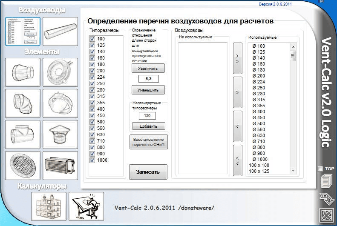
Task: Select the round grille element icon
Action: point(23,166)
